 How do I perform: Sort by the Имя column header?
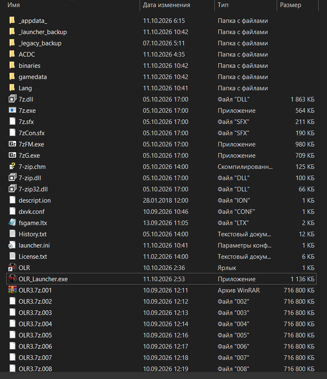[14, 5]
